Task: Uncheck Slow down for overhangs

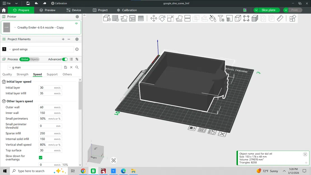Action: click(x=40, y=157)
